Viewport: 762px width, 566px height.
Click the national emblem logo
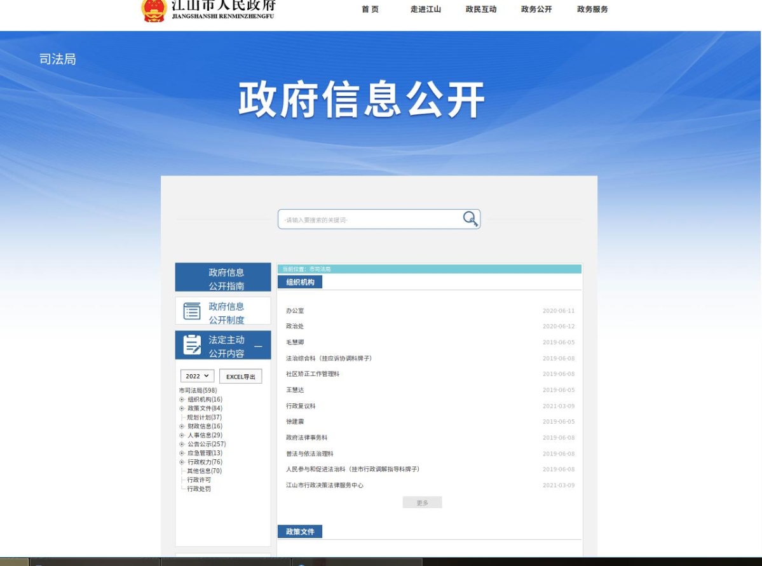[154, 10]
